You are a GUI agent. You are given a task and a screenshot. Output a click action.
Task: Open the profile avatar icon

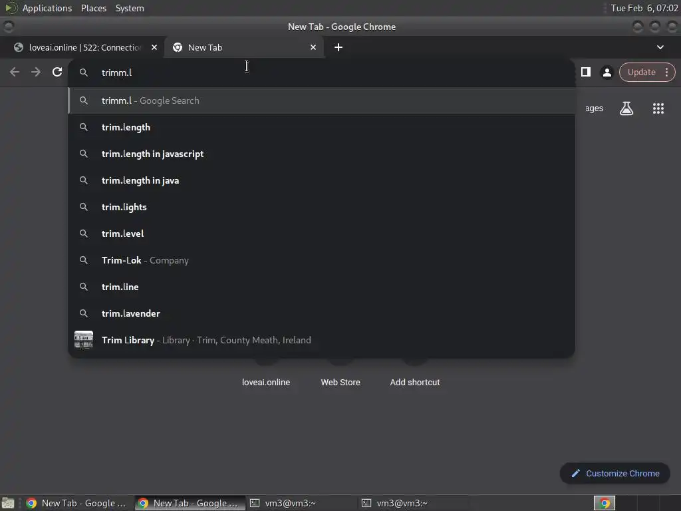(x=607, y=72)
